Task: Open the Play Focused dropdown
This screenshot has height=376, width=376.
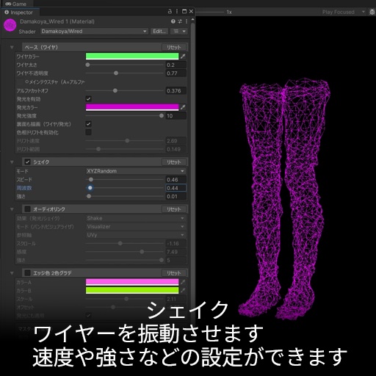Action: pos(343,12)
